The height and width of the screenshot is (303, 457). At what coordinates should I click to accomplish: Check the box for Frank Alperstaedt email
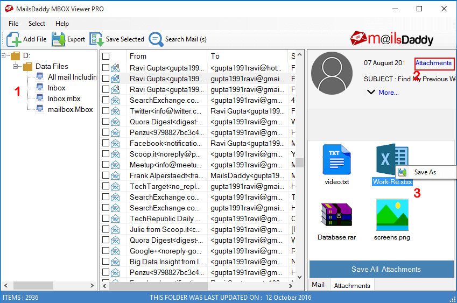click(x=106, y=175)
